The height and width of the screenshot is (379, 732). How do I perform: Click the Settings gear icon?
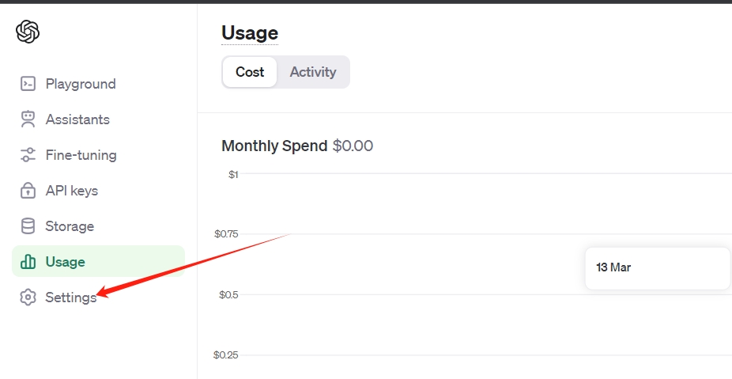pos(28,298)
